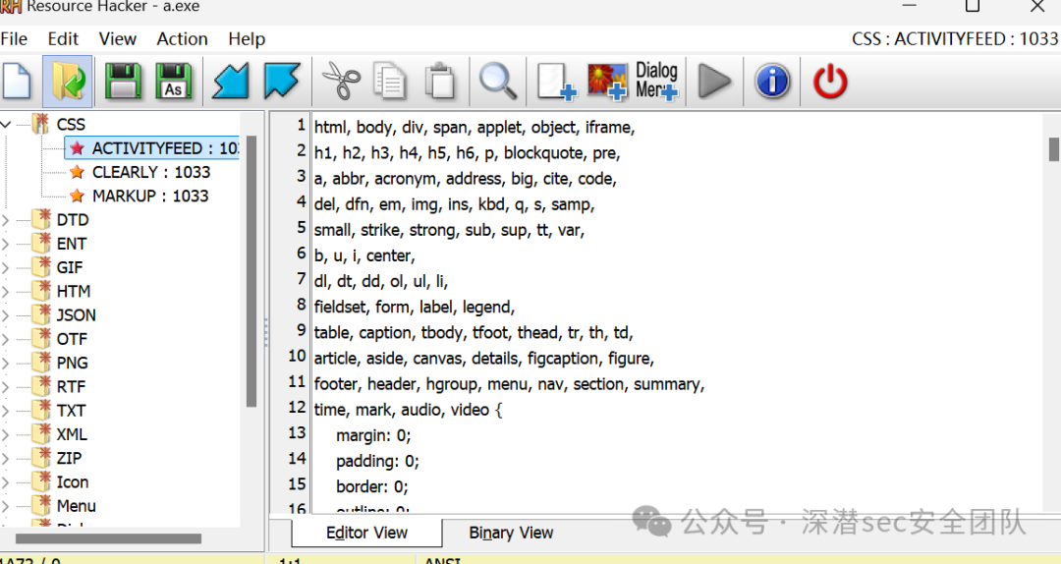Viewport: 1061px width, 564px height.
Task: Click the Open file folder icon
Action: (x=68, y=82)
